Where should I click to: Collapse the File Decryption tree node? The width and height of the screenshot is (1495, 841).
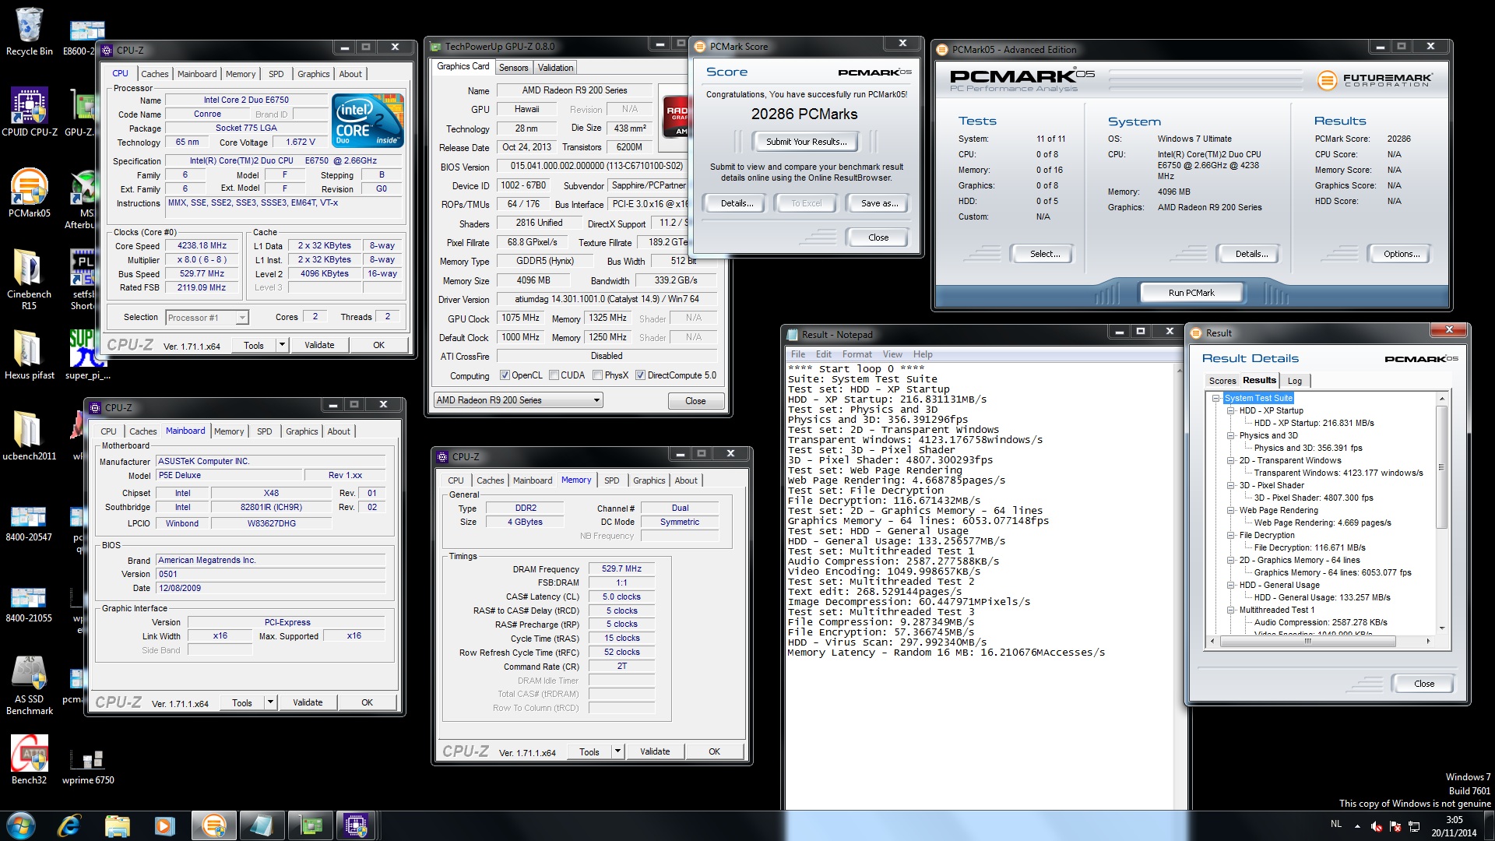point(1230,535)
